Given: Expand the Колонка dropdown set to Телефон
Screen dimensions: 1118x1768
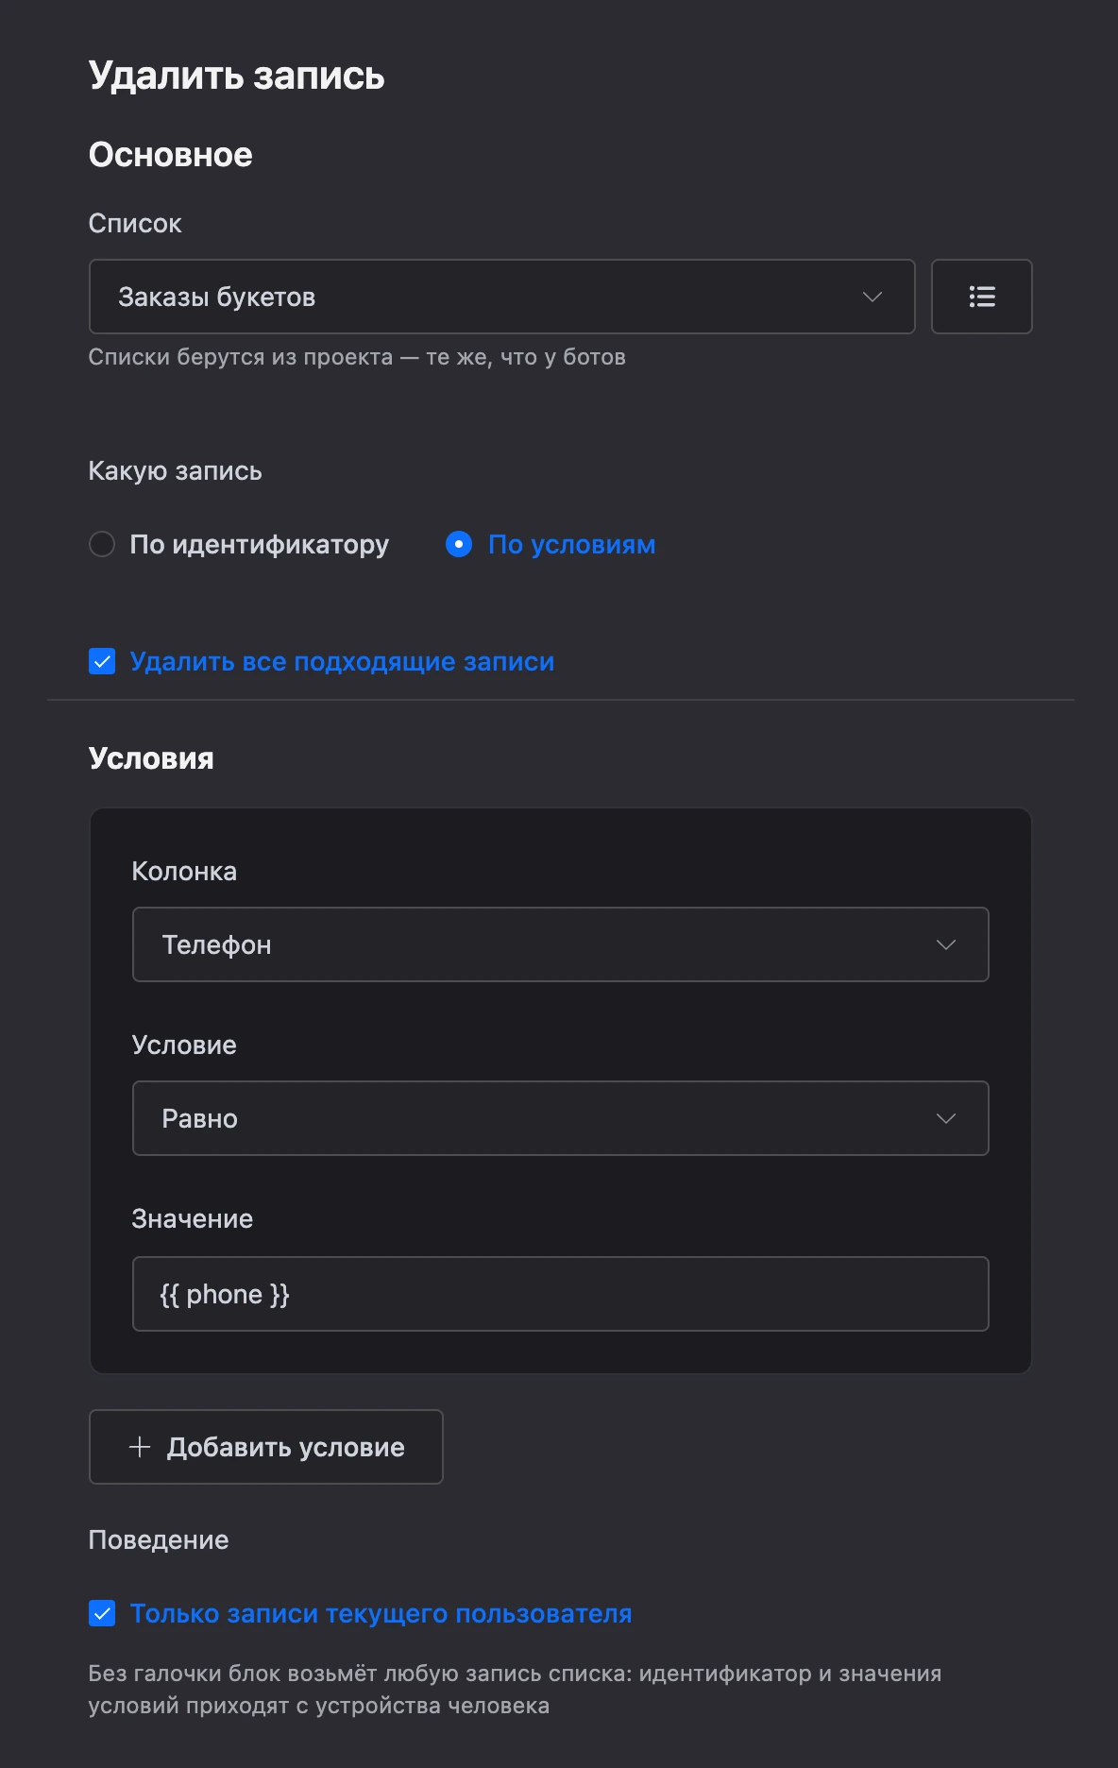Looking at the screenshot, I should pos(561,944).
